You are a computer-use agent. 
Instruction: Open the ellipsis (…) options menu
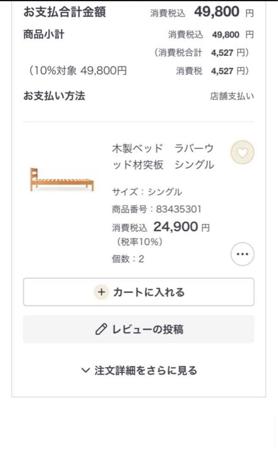[x=242, y=254]
